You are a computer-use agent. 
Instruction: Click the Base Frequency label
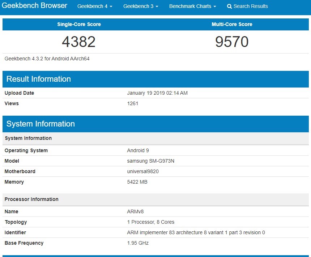point(24,243)
